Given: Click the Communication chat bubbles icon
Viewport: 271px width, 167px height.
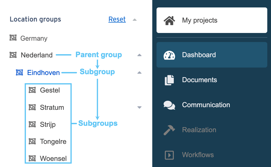Looking at the screenshot, I should coord(169,105).
